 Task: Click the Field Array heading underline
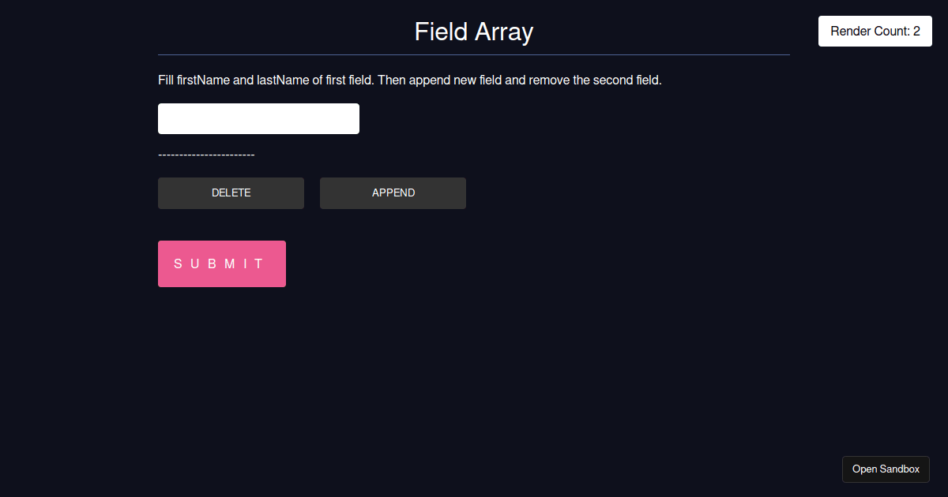473,54
